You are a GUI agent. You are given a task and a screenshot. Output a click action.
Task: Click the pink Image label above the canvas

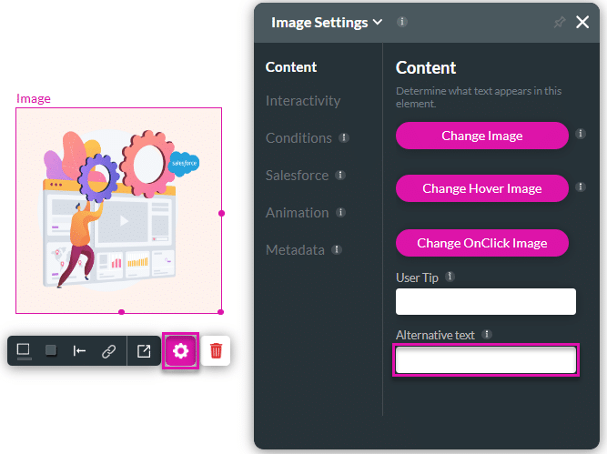tap(34, 98)
